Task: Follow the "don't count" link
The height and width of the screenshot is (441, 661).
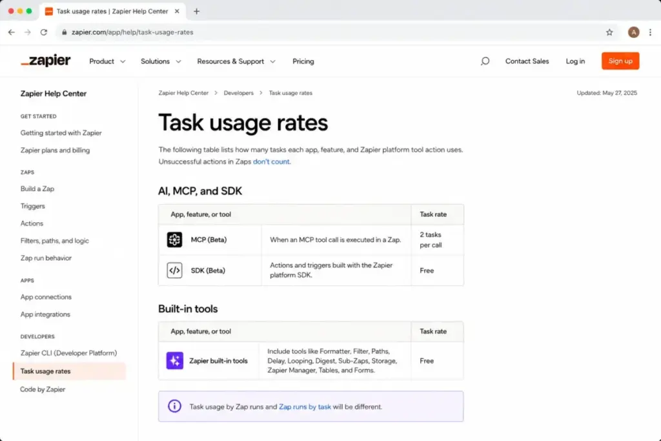Action: 271,161
